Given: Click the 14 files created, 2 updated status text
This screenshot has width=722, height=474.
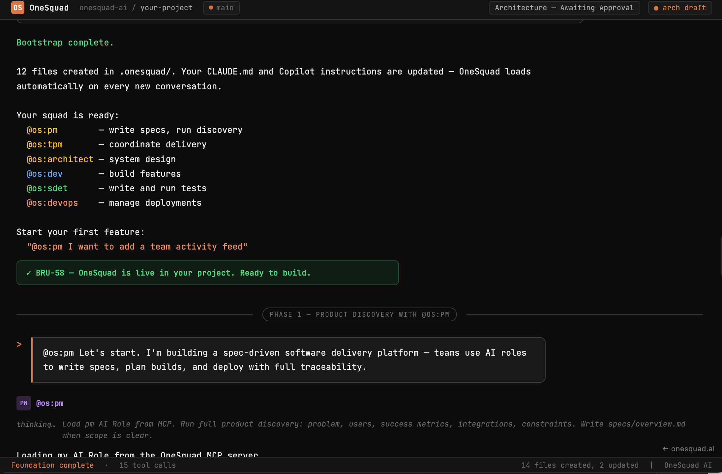Looking at the screenshot, I should [x=580, y=465].
